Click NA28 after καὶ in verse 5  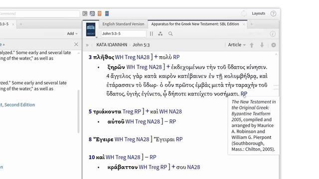pyautogui.click(x=175, y=111)
